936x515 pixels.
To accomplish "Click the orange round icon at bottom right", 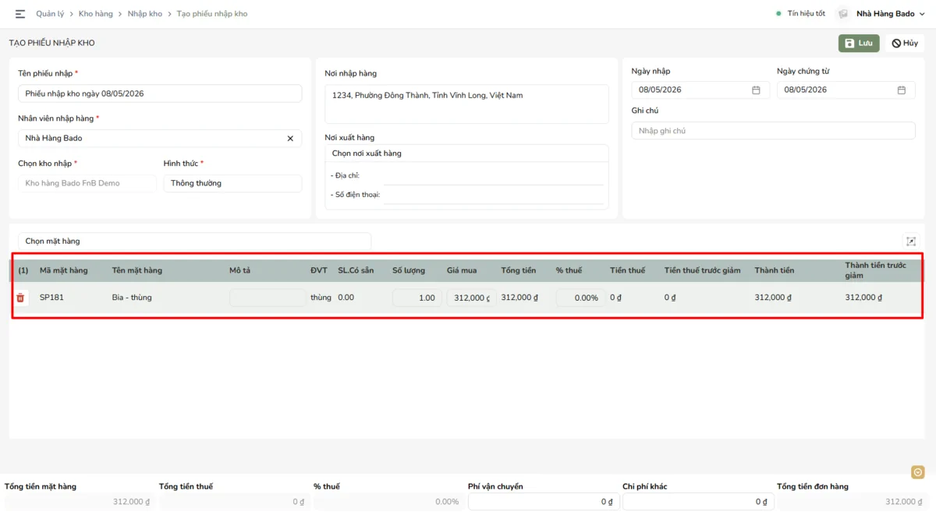I will pyautogui.click(x=918, y=472).
